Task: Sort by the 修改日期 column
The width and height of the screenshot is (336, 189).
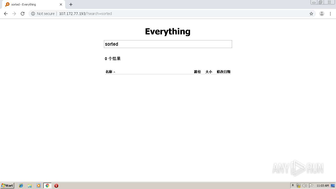Action: 224,72
